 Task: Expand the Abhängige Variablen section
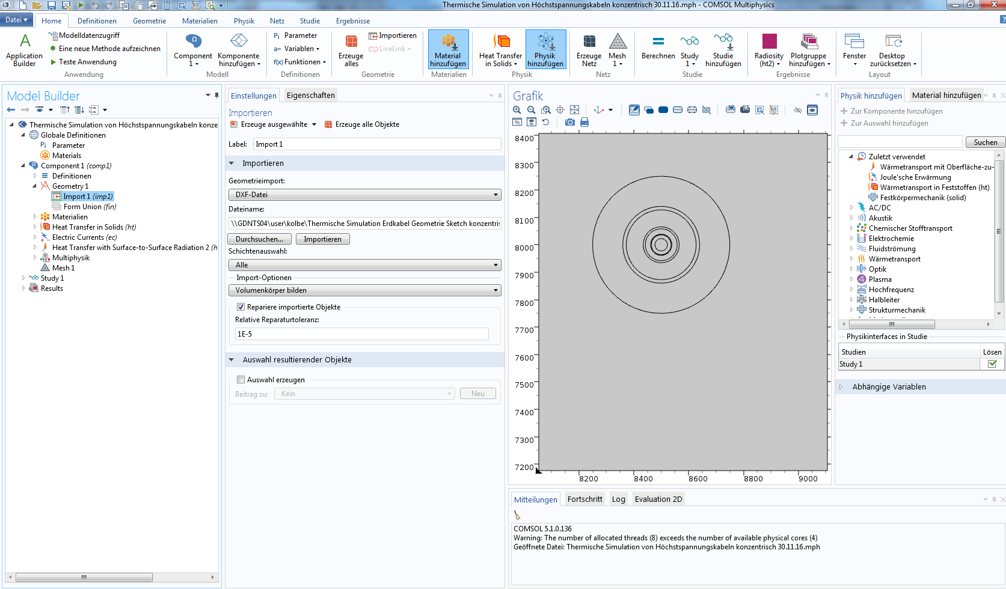pyautogui.click(x=841, y=387)
